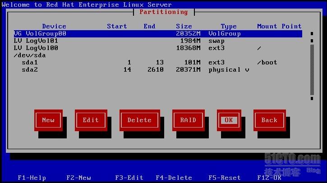Click the Type column header
Viewport: 327px width, 183px height.
pyautogui.click(x=229, y=27)
